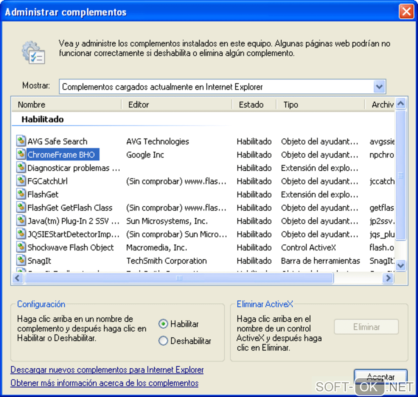
Task: Click the Google Inc editor cell
Action: (145, 154)
